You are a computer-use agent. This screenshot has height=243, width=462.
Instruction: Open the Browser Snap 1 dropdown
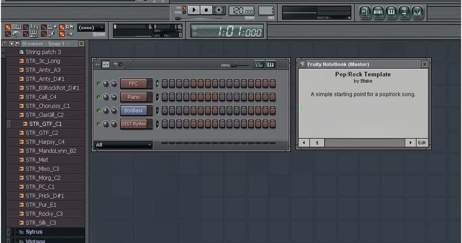click(x=46, y=44)
